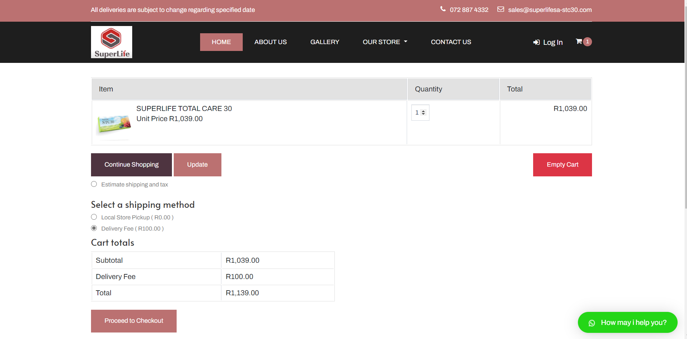Select Delivery Fee shipping method
Image resolution: width=687 pixels, height=339 pixels.
pyautogui.click(x=94, y=228)
